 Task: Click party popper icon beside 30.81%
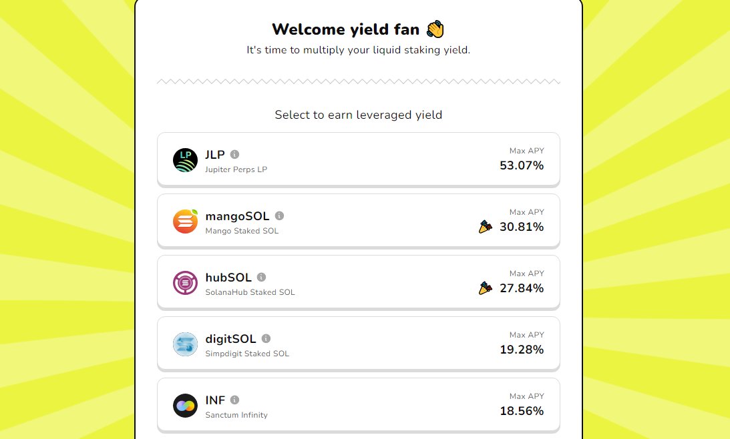(485, 226)
